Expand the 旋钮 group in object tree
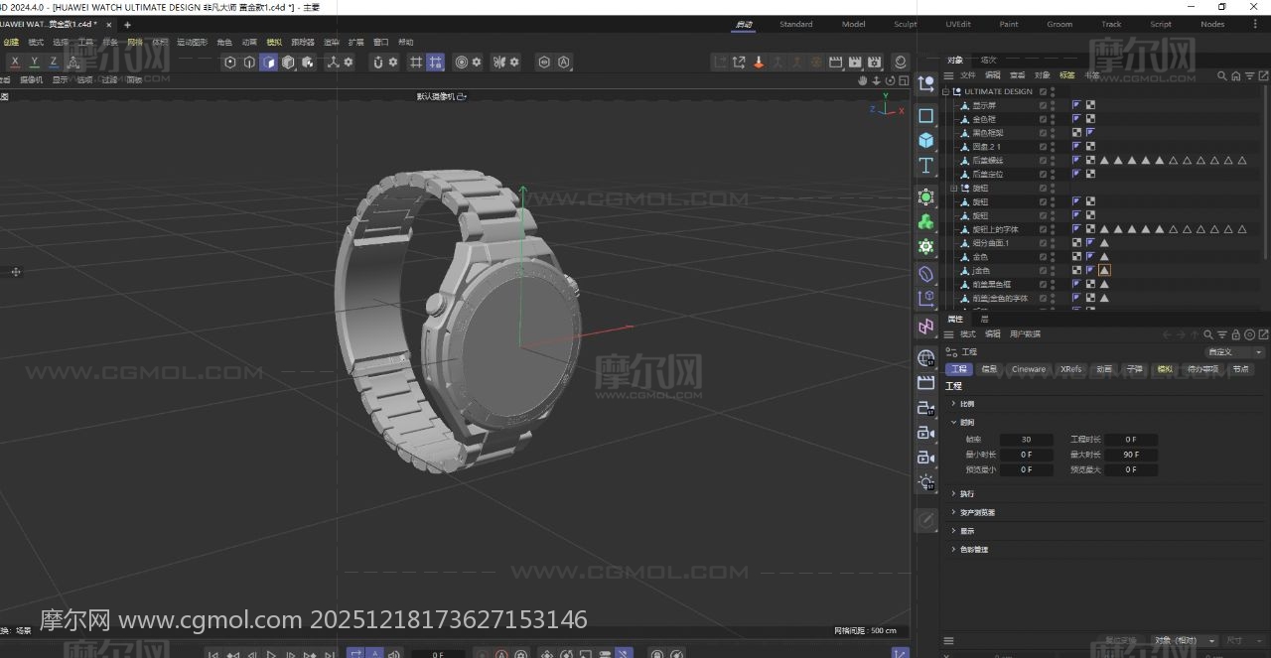Image resolution: width=1271 pixels, height=658 pixels. point(954,188)
